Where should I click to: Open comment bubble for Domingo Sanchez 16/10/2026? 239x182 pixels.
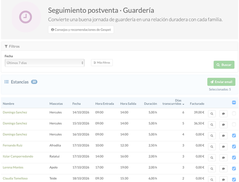tap(223, 136)
